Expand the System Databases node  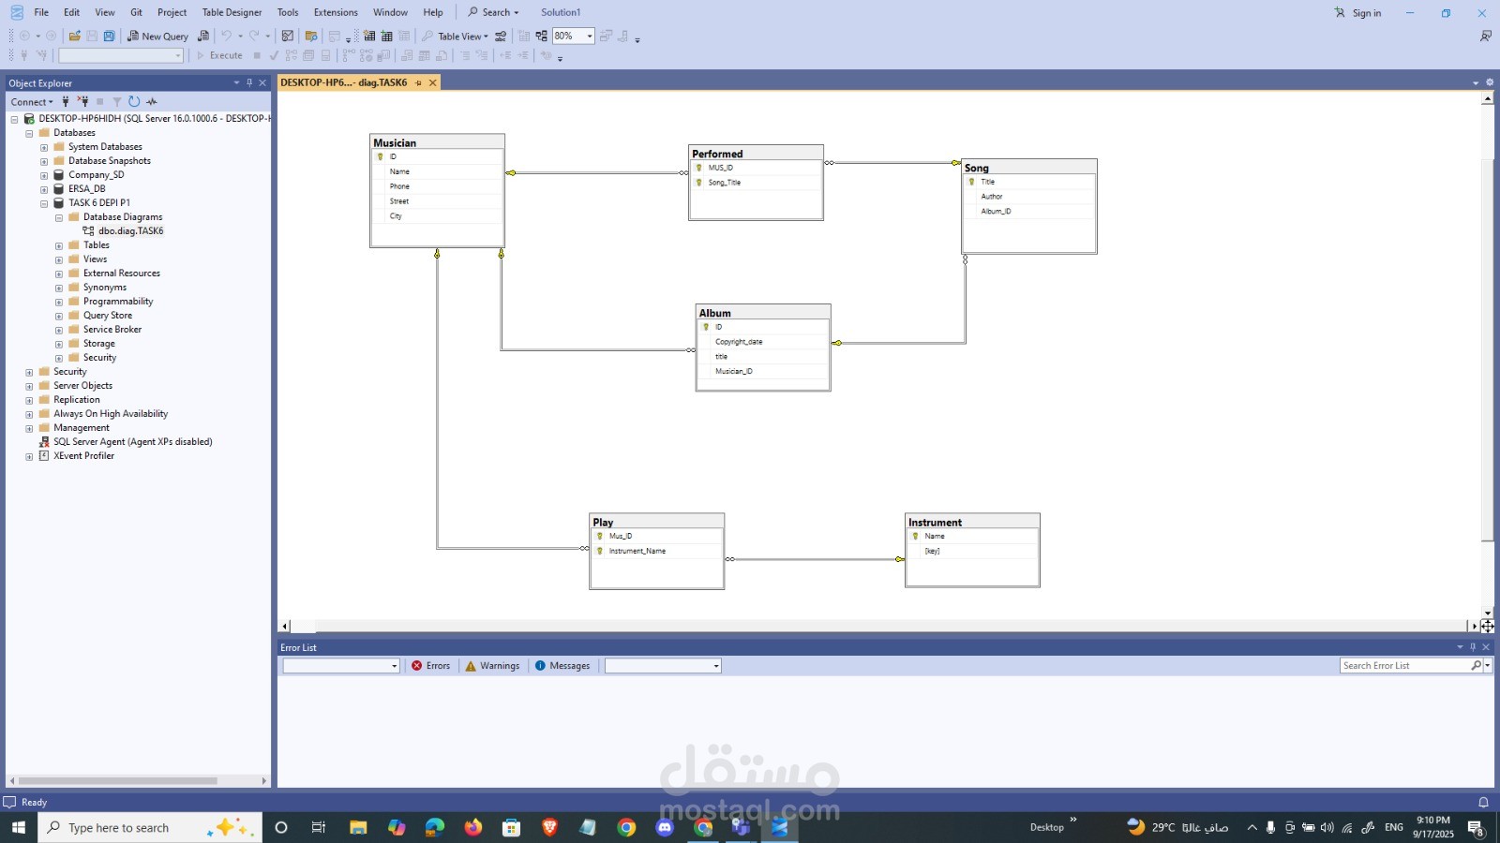coord(44,147)
